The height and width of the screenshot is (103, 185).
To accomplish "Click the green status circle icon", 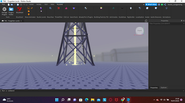I will 162,5.
